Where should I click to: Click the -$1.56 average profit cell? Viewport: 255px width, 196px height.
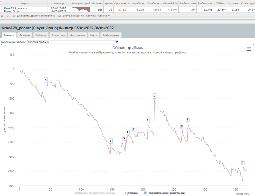click(x=136, y=9)
